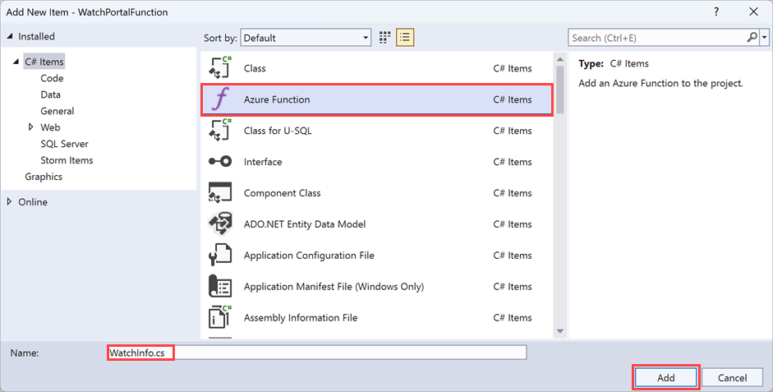773x392 pixels.
Task: Click the Application Manifest File icon
Action: 220,286
